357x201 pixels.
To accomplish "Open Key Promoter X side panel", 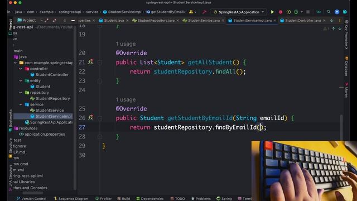I will [x=346, y=35].
